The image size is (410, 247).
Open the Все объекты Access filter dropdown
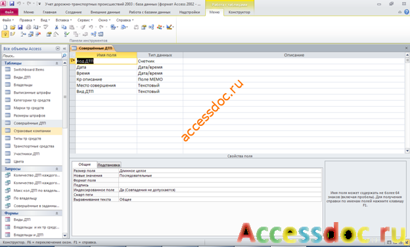(x=58, y=48)
